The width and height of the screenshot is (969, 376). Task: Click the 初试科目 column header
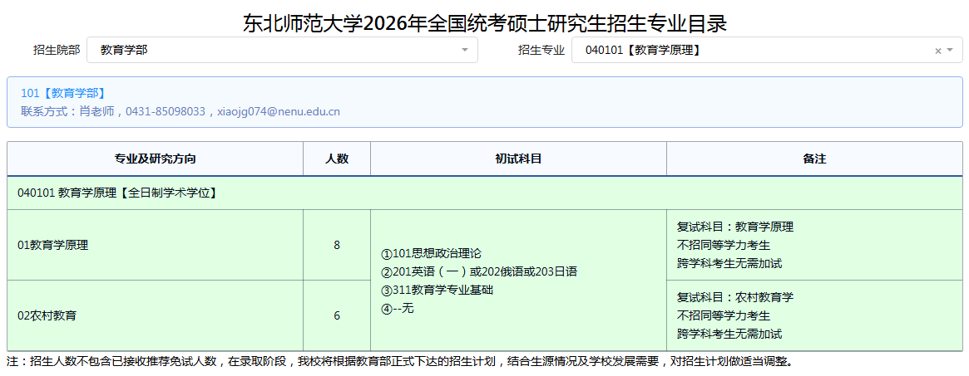[518, 159]
